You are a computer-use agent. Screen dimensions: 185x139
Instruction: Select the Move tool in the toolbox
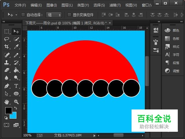click(16, 32)
